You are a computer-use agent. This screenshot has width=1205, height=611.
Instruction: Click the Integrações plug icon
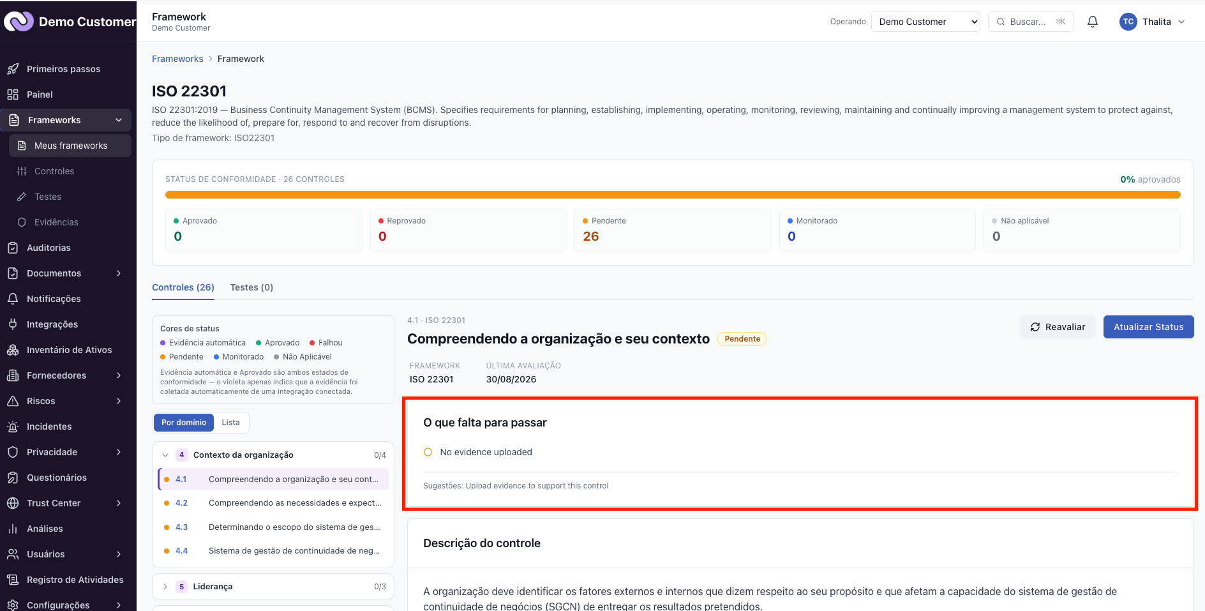[x=13, y=324]
